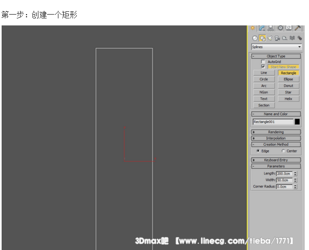Screen dimensions: 309x250
Task: Select the Cameras category icon
Action: 277,38
